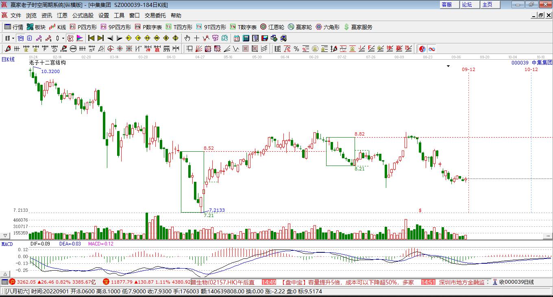
Task: Click the 8.82 resistance price label
Action: pyautogui.click(x=359, y=134)
